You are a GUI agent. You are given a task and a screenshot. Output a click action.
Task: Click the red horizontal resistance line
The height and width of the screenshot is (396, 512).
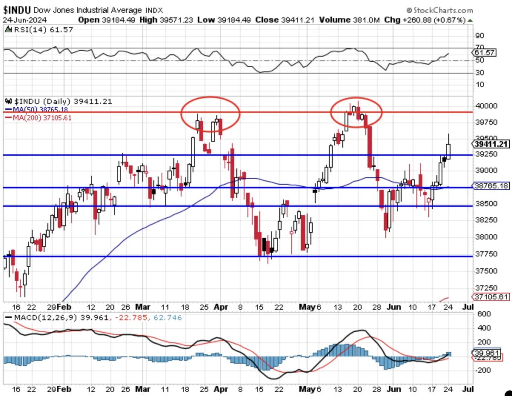tap(238, 112)
